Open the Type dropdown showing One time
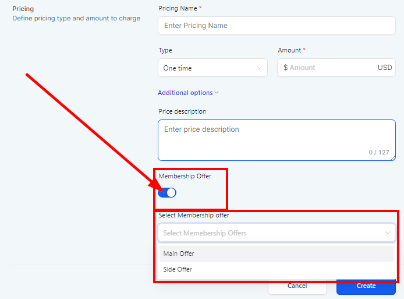This screenshot has height=299, width=404. coord(210,68)
